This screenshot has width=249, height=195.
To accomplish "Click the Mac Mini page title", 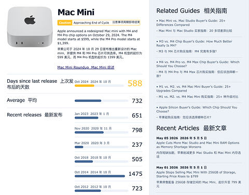I will tap(76, 12).
